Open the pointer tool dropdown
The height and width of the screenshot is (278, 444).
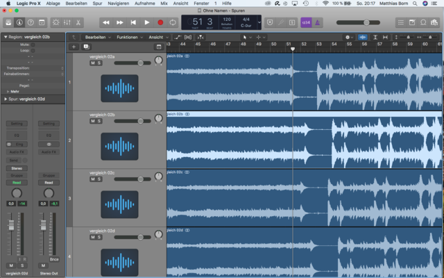tap(247, 37)
